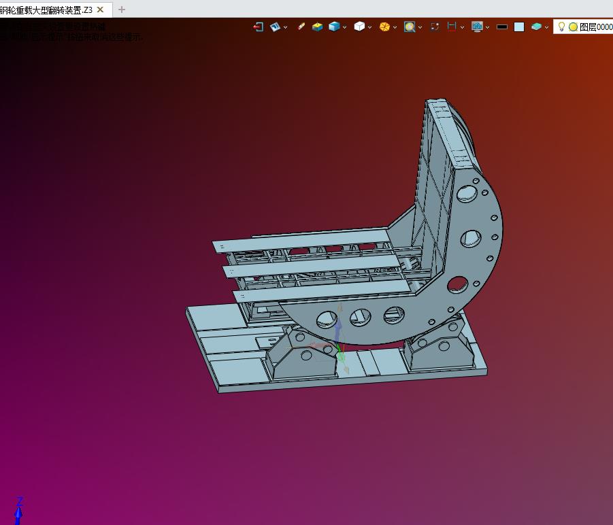Select the yellow-topped blue box icon
This screenshot has width=613, height=525.
(x=318, y=27)
